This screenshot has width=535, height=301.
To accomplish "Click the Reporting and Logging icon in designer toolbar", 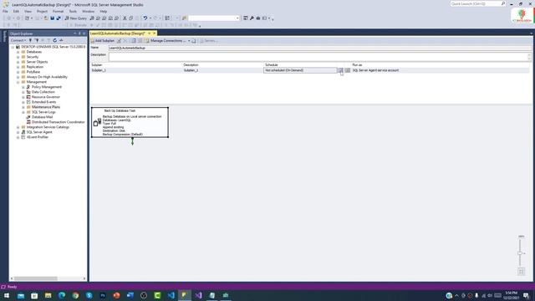I will tap(194, 41).
